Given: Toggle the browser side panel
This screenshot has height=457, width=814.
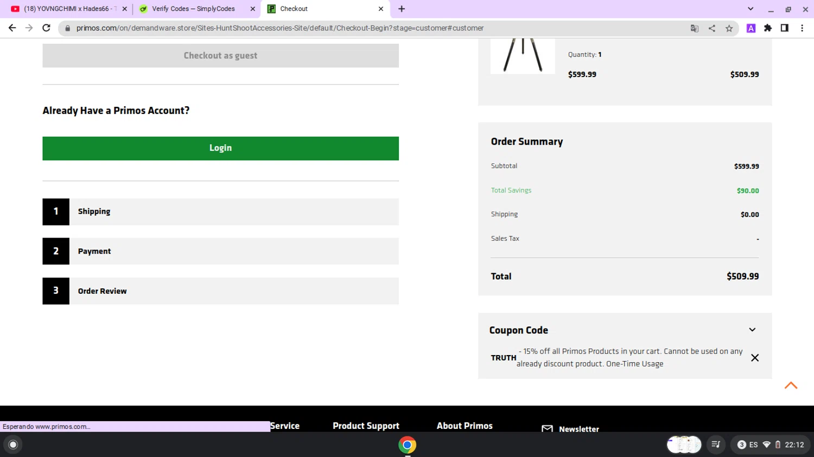Looking at the screenshot, I should point(785,28).
